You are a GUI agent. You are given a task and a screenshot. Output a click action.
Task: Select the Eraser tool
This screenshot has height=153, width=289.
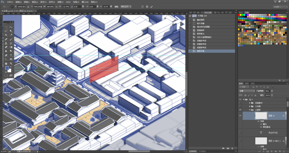pyautogui.click(x=6, y=47)
